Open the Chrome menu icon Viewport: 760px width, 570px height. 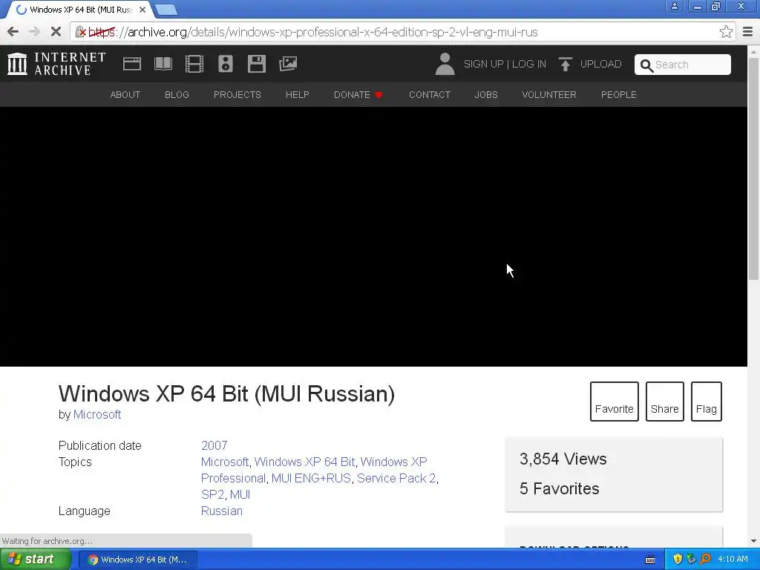(x=747, y=32)
